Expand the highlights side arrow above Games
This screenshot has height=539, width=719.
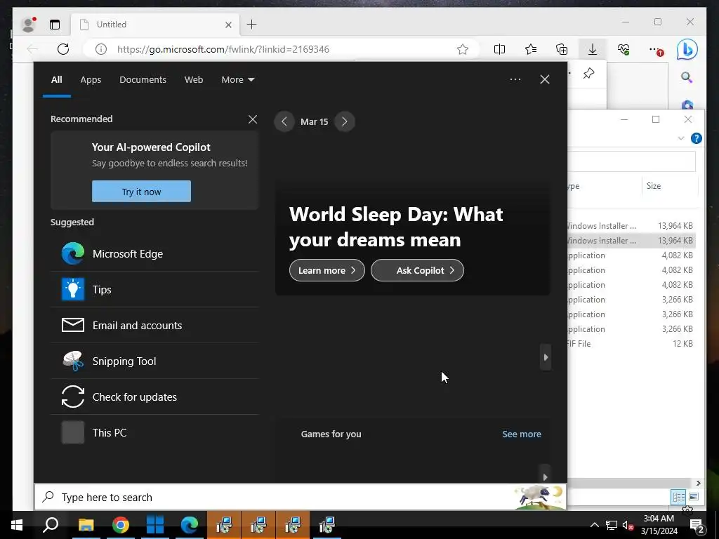click(x=545, y=357)
